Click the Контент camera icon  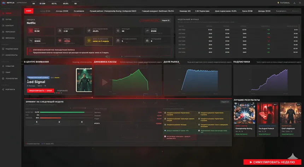point(3,25)
